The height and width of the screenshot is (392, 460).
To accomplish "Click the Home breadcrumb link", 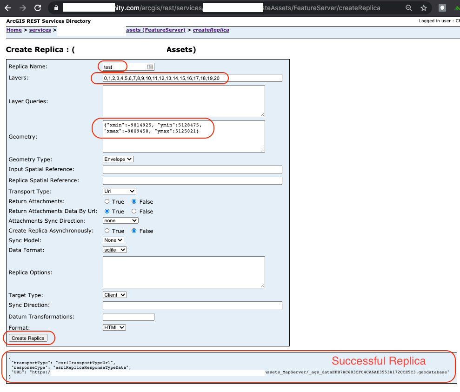I will coord(14,30).
